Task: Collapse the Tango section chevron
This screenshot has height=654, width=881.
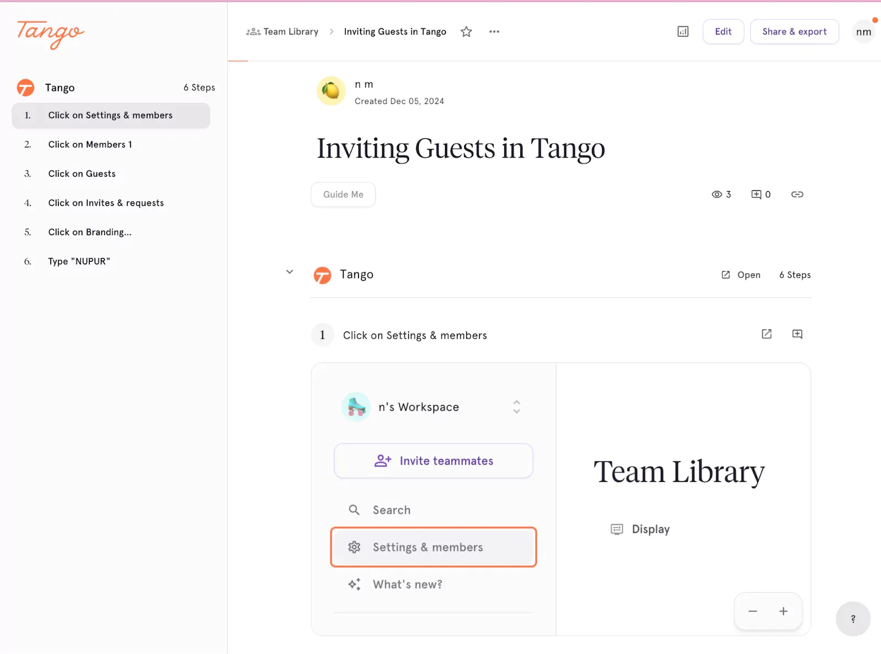Action: [290, 272]
